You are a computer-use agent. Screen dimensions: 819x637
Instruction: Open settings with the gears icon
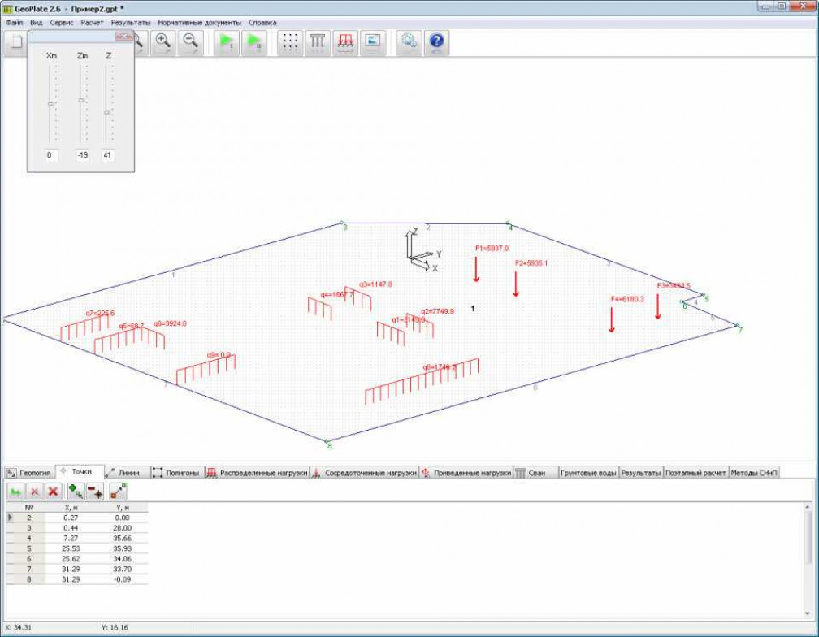(409, 42)
